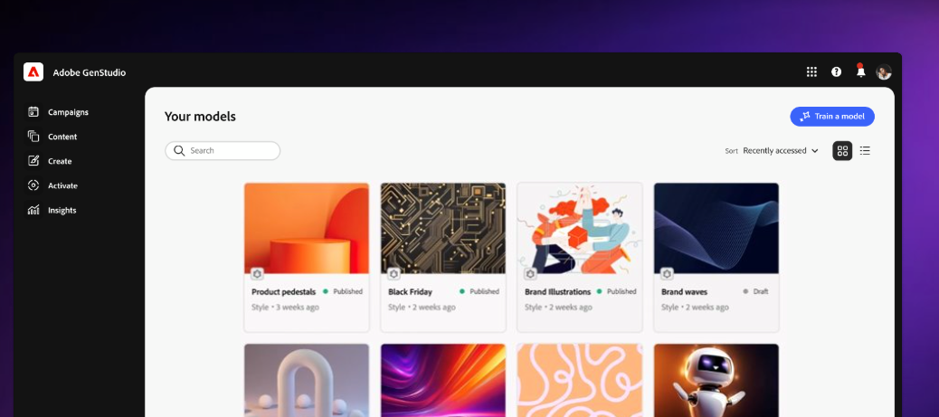Click 'Style • 2 weeks ago' under Black Friday
Image resolution: width=939 pixels, height=417 pixels.
pos(422,308)
